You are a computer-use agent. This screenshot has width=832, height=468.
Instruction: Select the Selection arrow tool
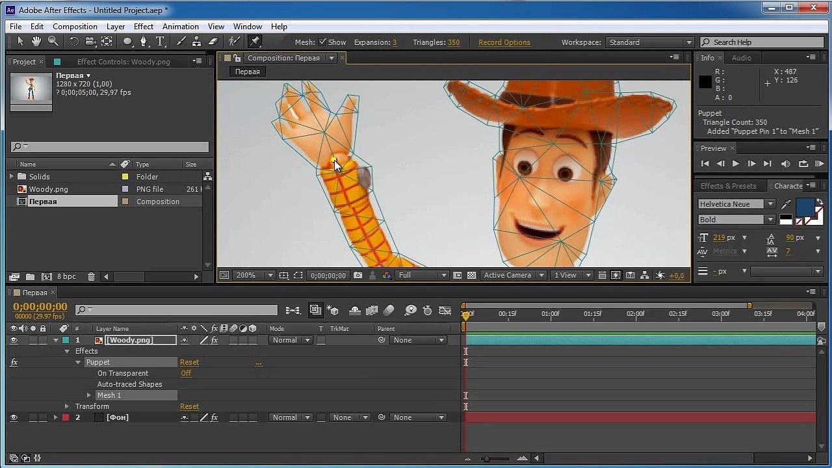point(20,42)
